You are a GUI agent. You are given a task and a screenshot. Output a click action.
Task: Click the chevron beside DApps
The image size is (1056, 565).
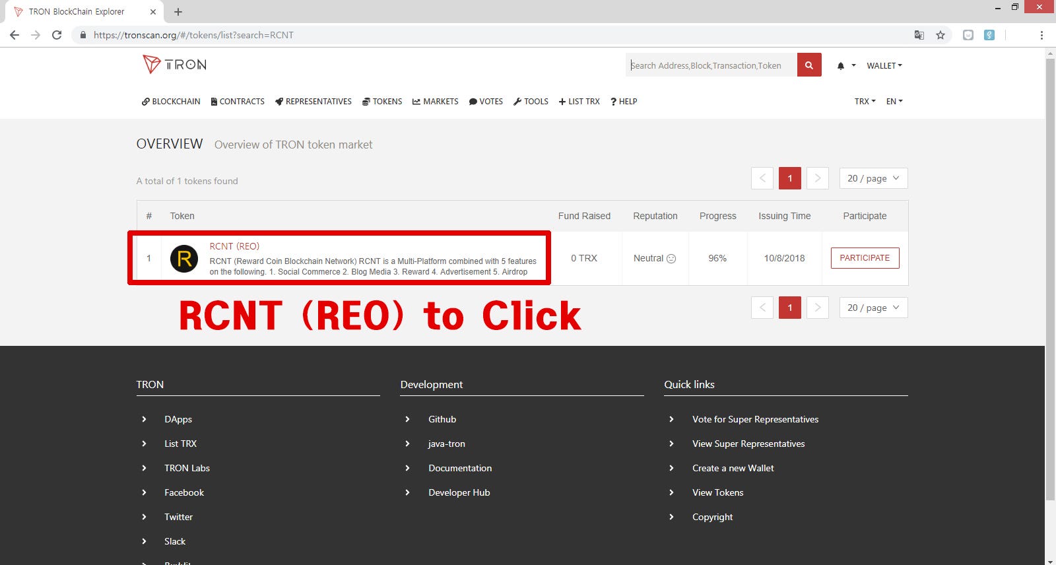(x=144, y=419)
